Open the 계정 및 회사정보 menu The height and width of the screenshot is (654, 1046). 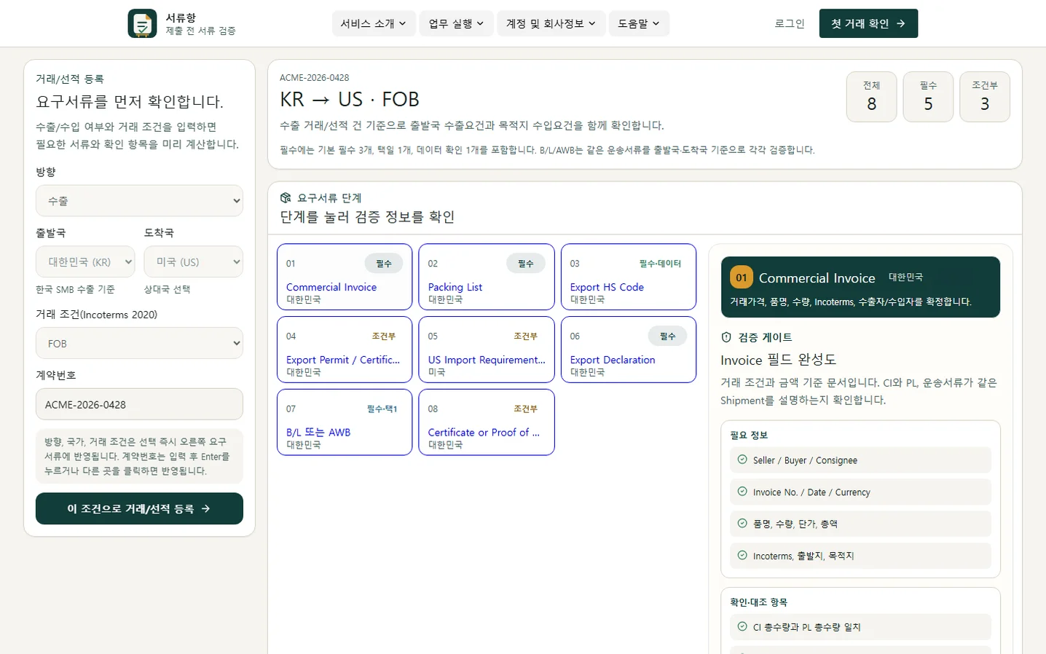(551, 23)
